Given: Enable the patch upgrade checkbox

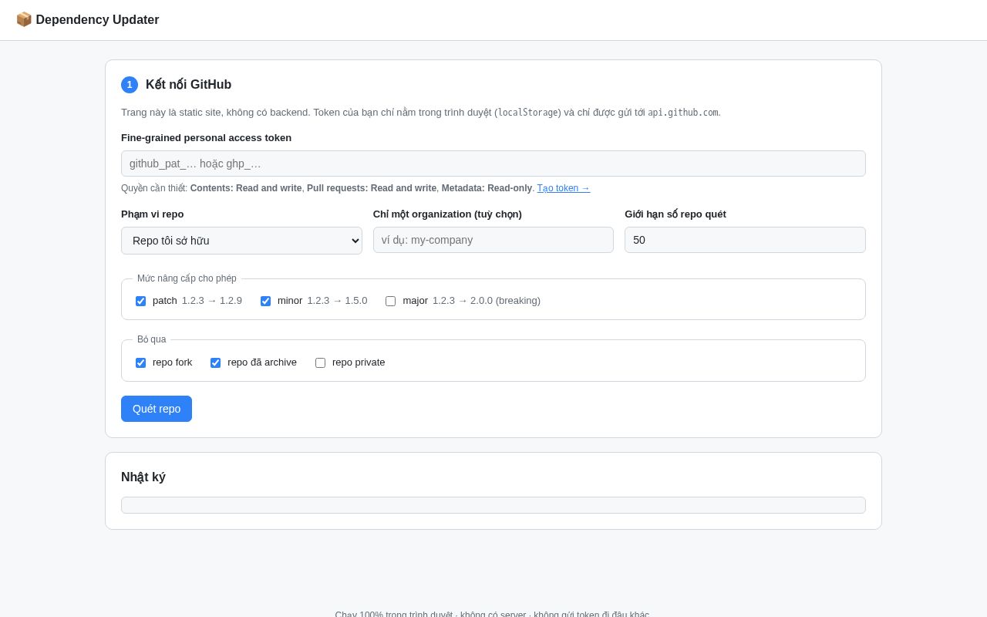Looking at the screenshot, I should [x=140, y=301].
